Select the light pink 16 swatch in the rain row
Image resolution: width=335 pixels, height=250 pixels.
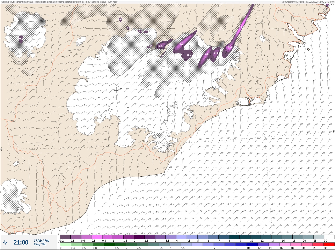pyautogui.click(x=286, y=245)
